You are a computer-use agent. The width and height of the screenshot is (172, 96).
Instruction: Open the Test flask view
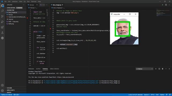(2, 33)
